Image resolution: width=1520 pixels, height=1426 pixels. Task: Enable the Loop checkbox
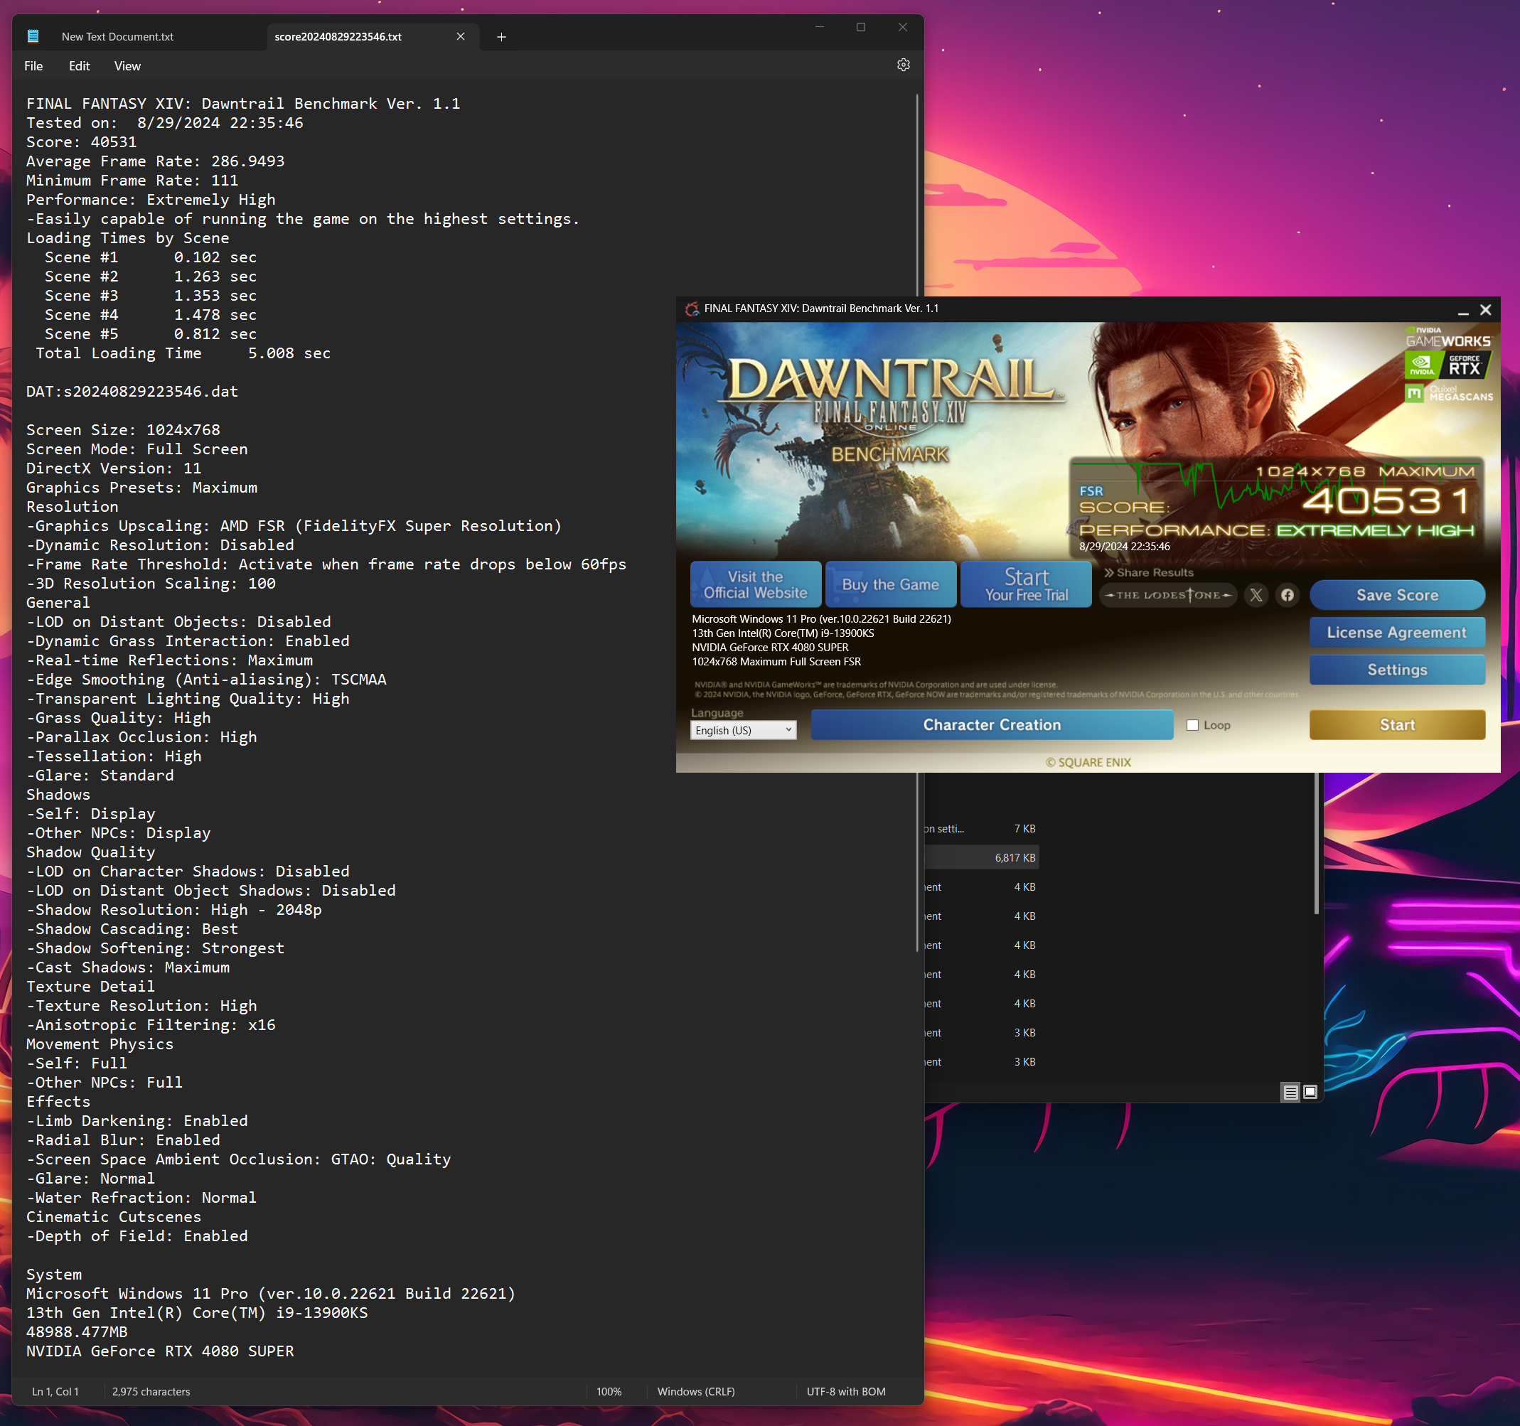1193,725
